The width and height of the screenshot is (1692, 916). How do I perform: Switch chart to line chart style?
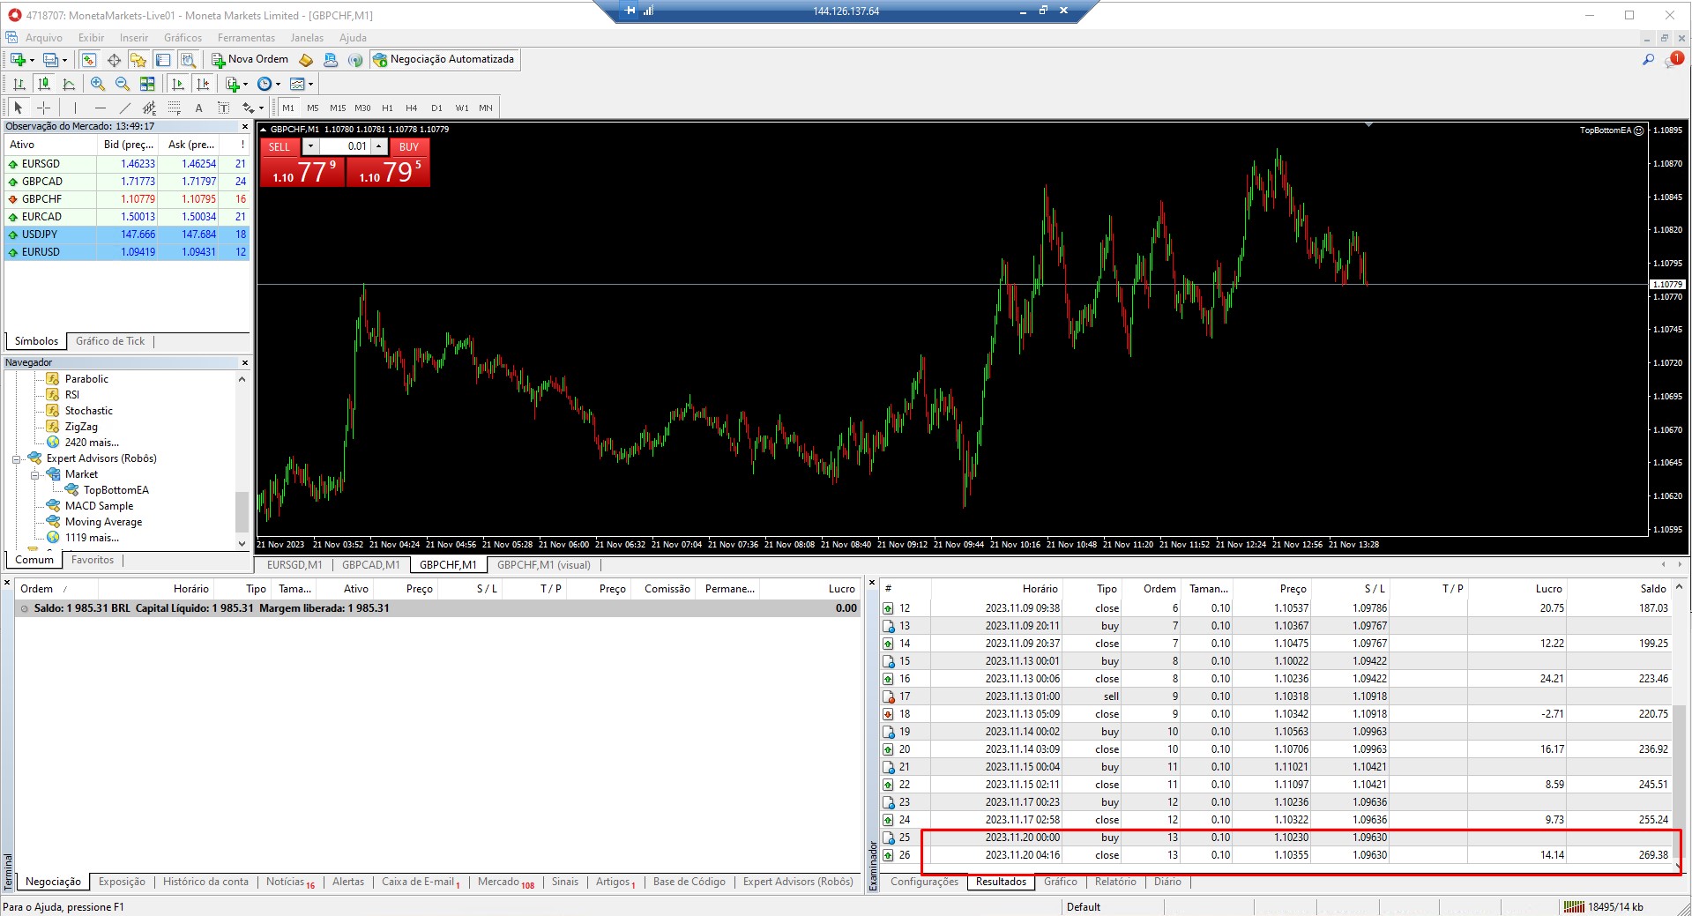(69, 84)
